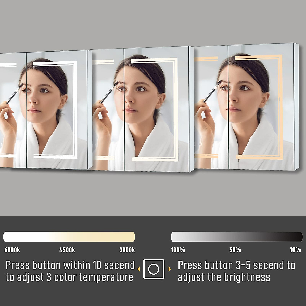This screenshot has height=306, width=306.
Task: Open the neutral-light middle mirror cabinet image
Action: tap(143, 109)
